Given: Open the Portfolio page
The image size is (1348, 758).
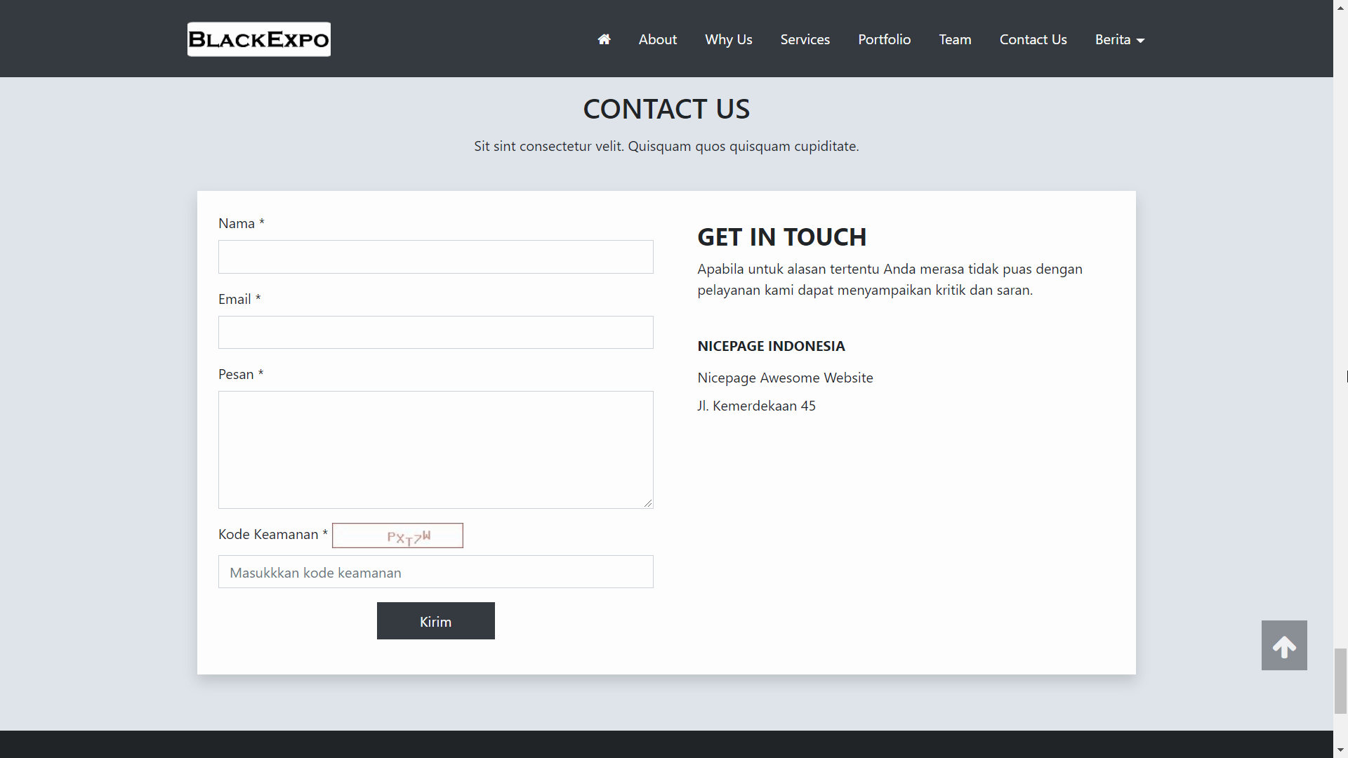Looking at the screenshot, I should point(884,39).
